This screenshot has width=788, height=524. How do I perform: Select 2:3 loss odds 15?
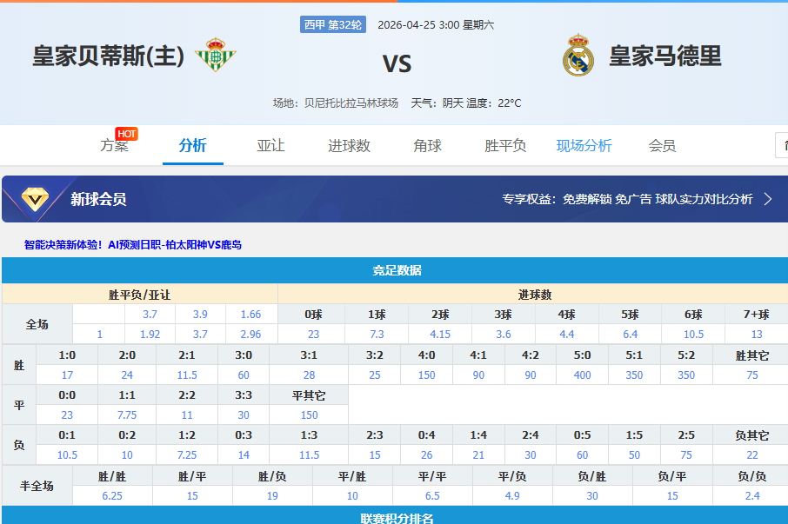[x=375, y=455]
